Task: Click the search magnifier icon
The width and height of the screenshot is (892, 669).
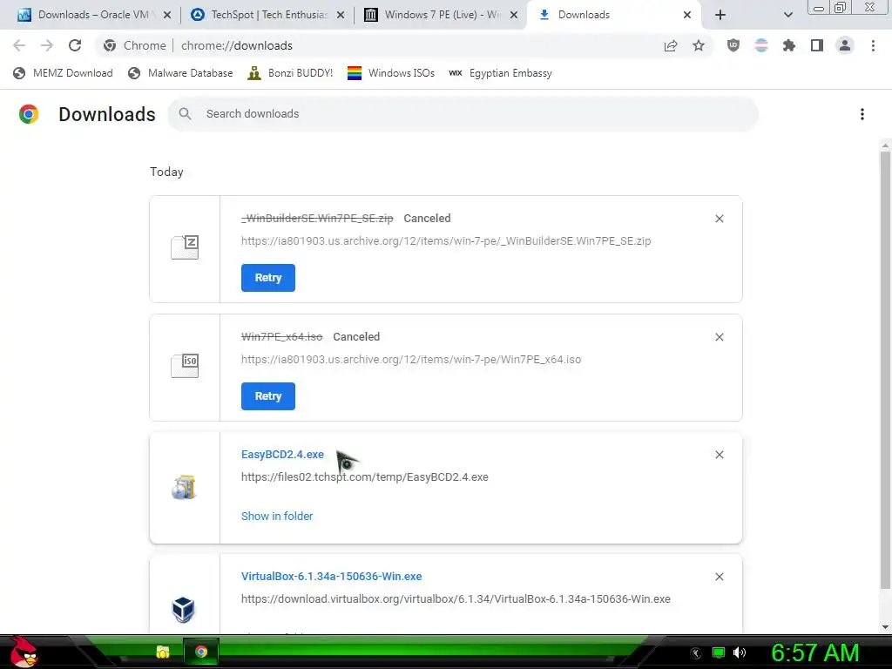Action: pyautogui.click(x=185, y=114)
